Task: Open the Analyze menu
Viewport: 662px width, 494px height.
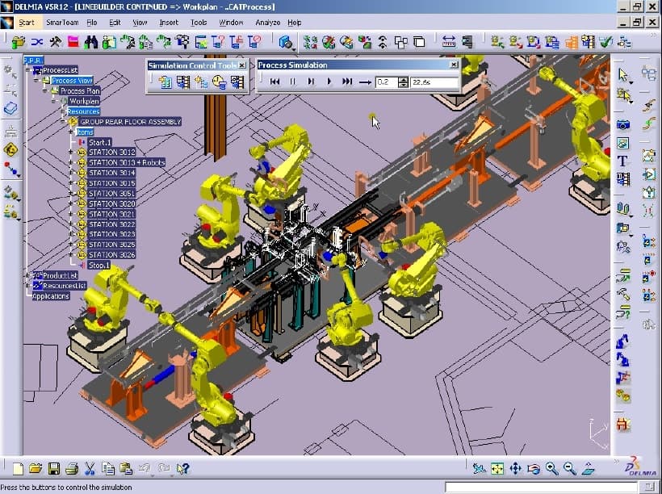Action: tap(267, 23)
